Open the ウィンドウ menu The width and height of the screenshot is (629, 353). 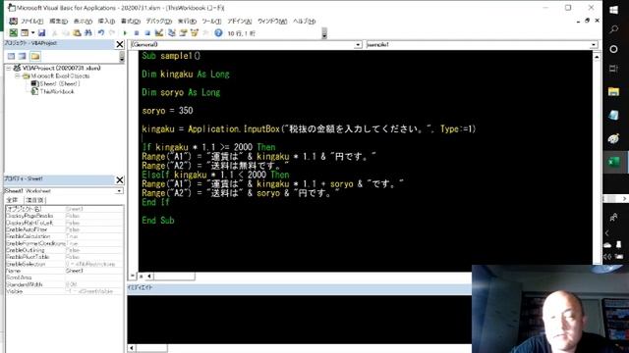tap(272, 22)
